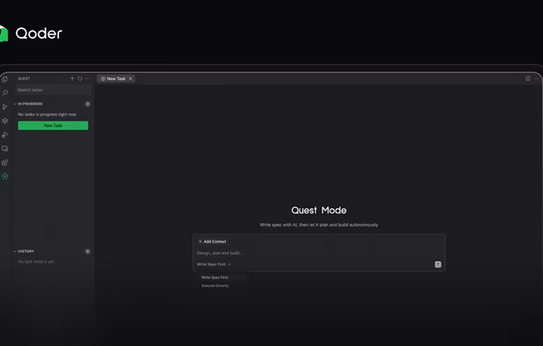Click the 'No tasks in progress right now' text

47,114
